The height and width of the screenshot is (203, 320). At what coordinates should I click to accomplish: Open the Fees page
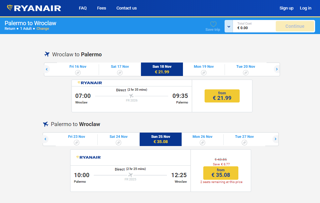102,8
